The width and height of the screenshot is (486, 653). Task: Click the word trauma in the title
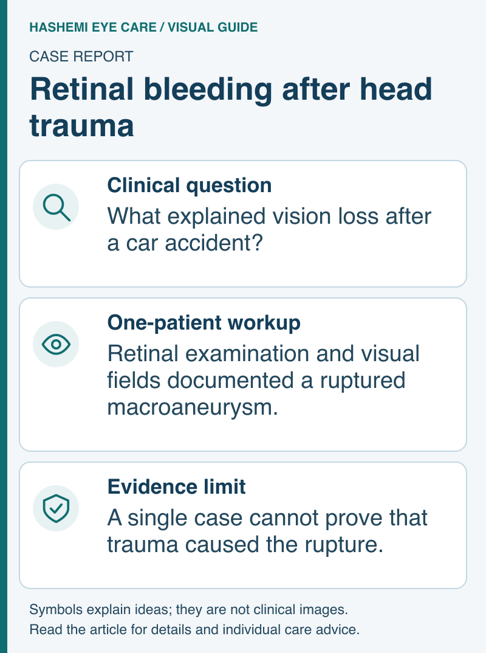click(x=81, y=125)
